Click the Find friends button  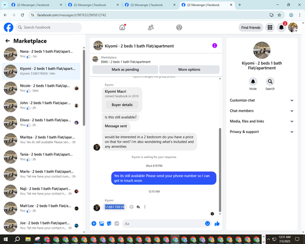tap(251, 27)
